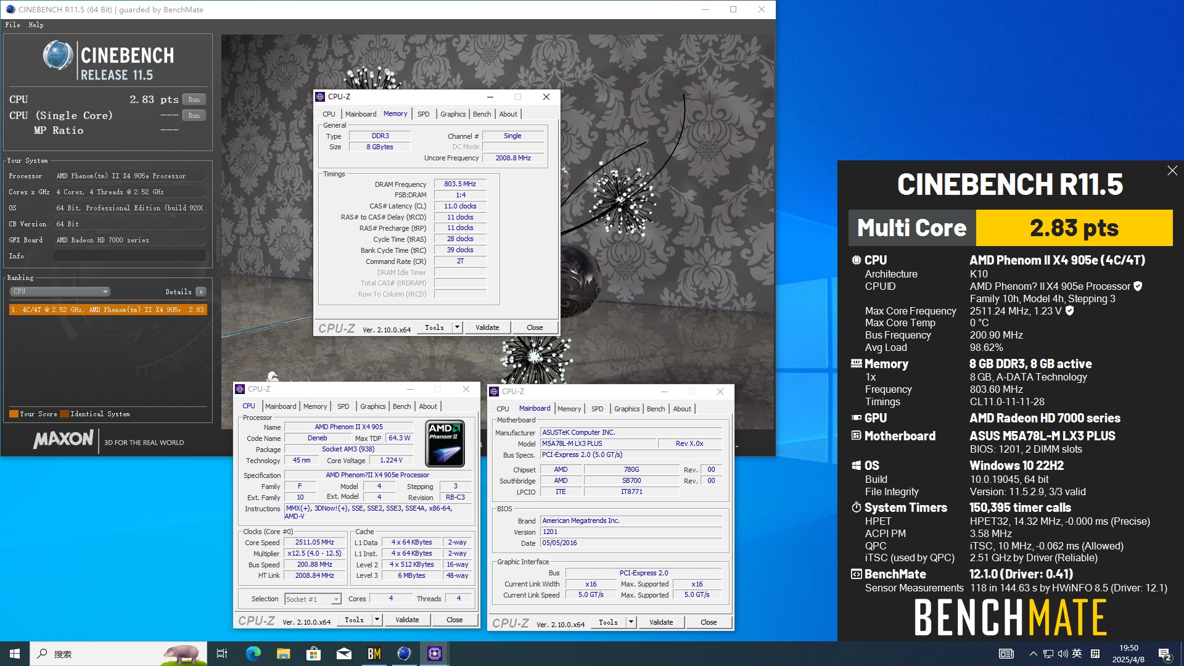Open Bench tab in CPU tab CPU-Z window
This screenshot has width=1184, height=666.
click(401, 406)
